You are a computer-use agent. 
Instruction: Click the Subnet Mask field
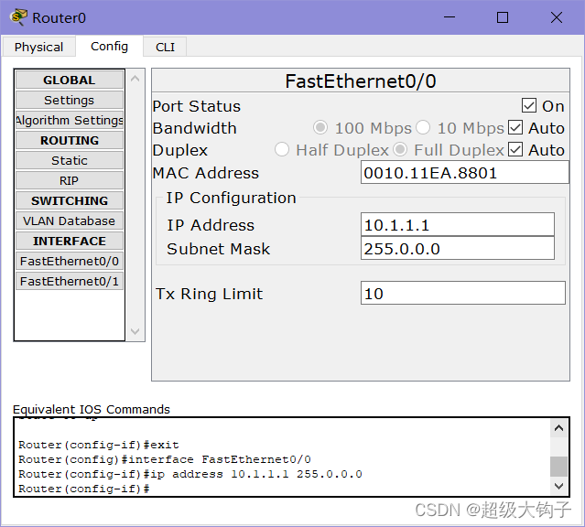458,248
